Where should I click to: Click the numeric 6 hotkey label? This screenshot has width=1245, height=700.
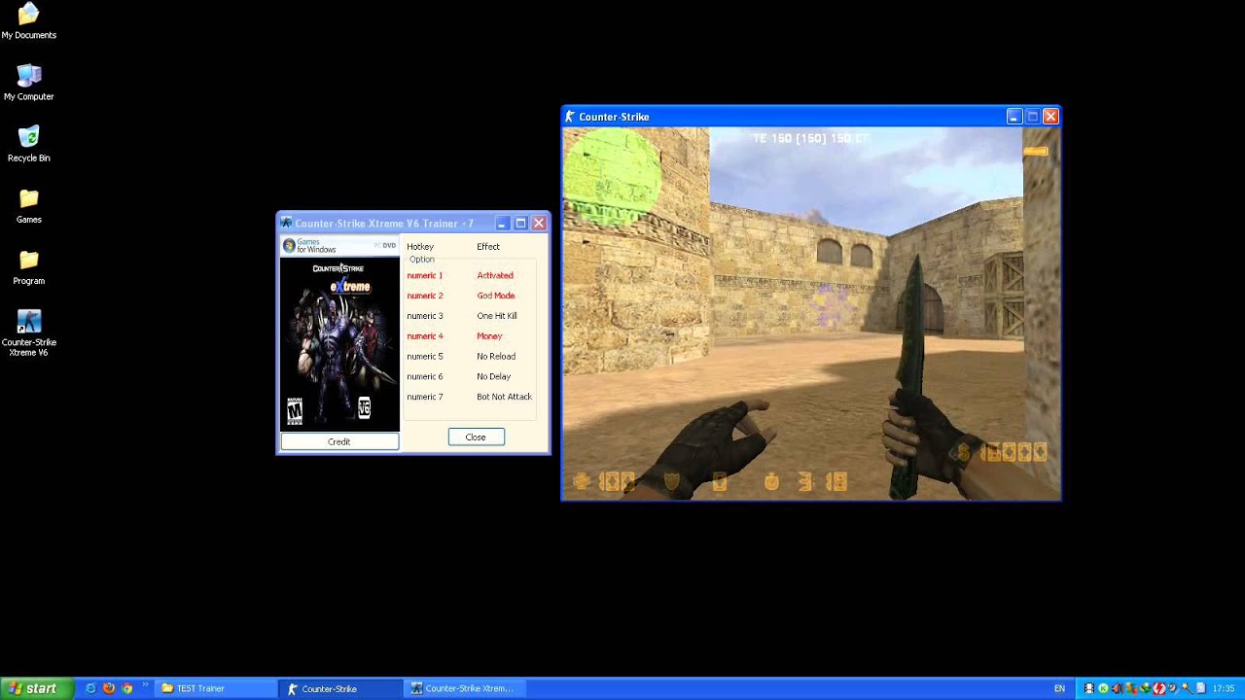pos(425,376)
